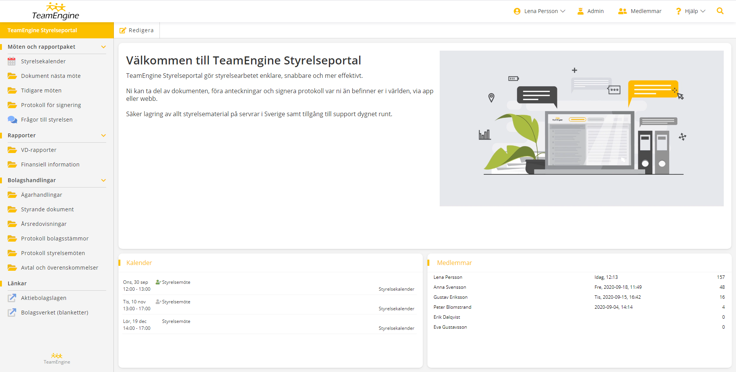The image size is (736, 372).
Task: Click the Protokoll styrelsemöten folder icon
Action: pos(12,253)
